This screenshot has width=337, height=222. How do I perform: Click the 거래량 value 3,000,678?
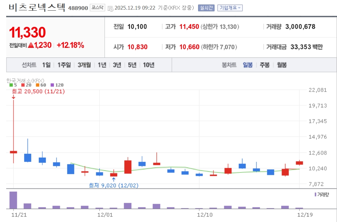(x=300, y=27)
